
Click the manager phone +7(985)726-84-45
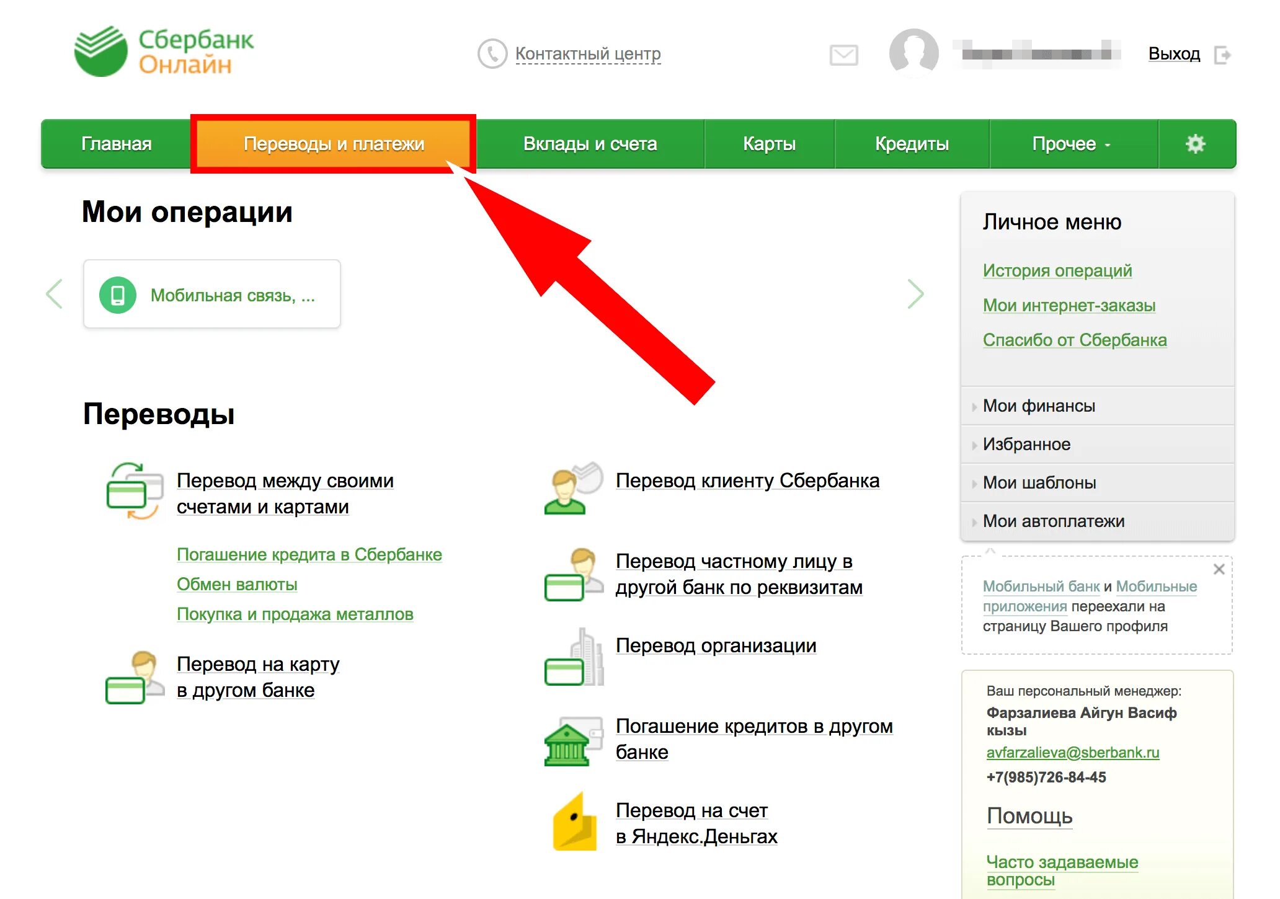1046,777
